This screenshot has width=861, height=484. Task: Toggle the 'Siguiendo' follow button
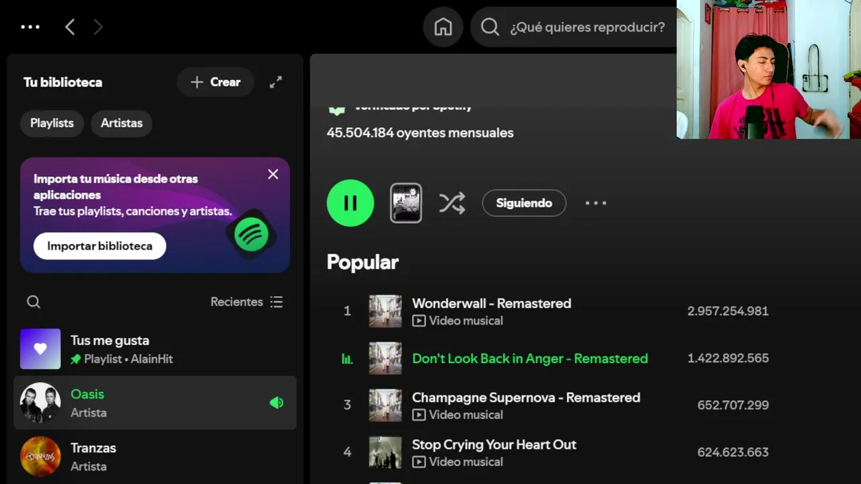click(524, 203)
